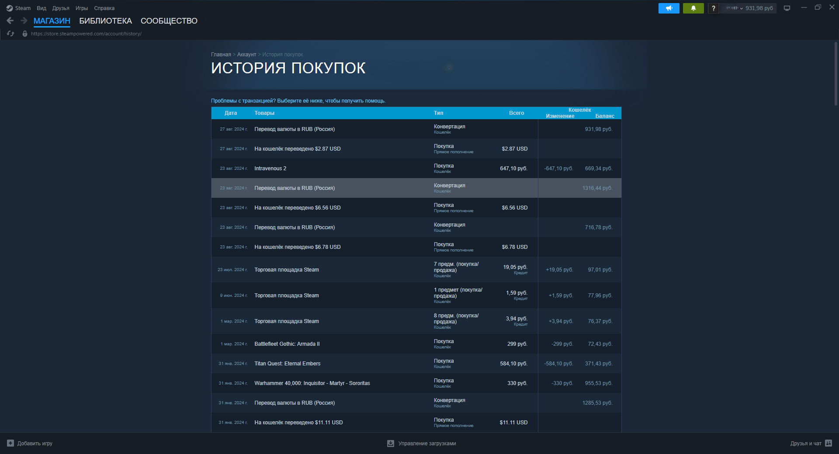Click the transaction problem help text

pos(298,101)
